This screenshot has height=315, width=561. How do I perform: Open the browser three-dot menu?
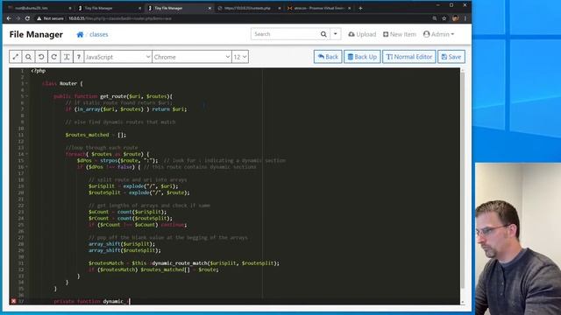(x=465, y=18)
